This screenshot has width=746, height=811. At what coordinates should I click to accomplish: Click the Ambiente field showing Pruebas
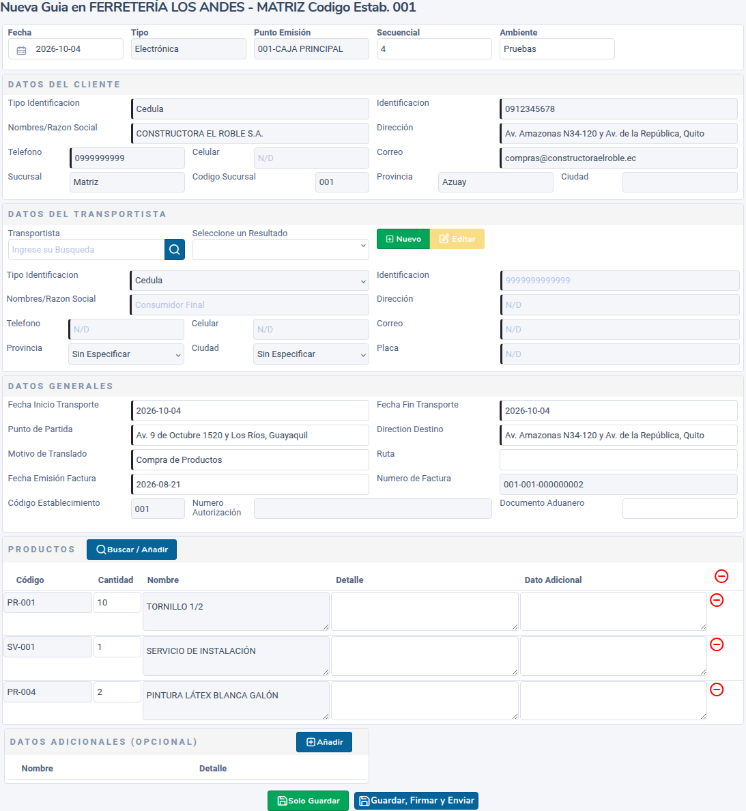(558, 49)
